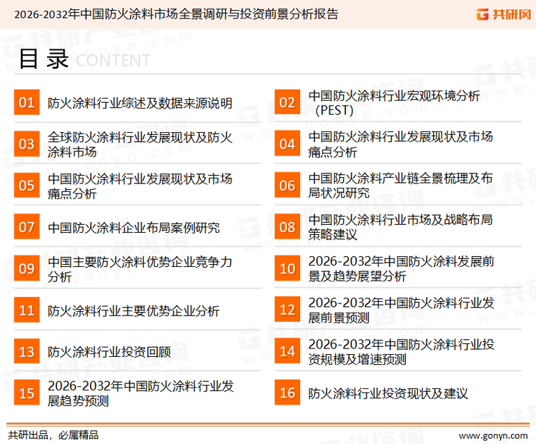Viewport: 536px width, 444px height.
Task: Open chapter '全球防火涂料行业发展现状及防火涂料市场'
Action: pyautogui.click(x=140, y=144)
